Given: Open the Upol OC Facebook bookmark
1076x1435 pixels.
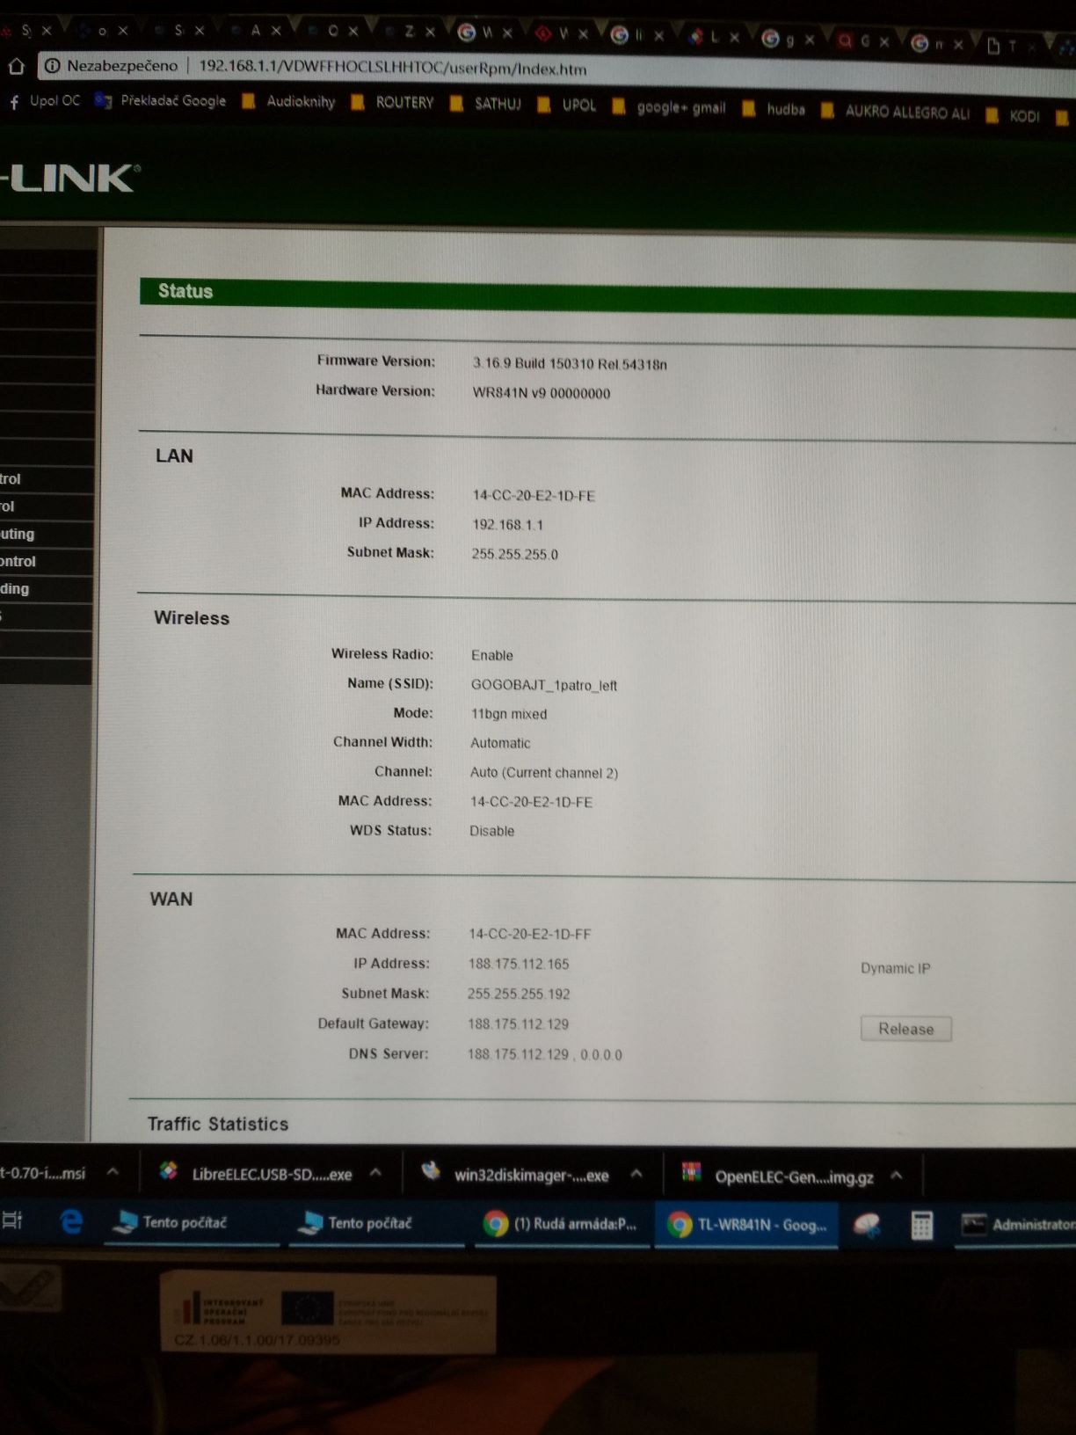Looking at the screenshot, I should (44, 101).
